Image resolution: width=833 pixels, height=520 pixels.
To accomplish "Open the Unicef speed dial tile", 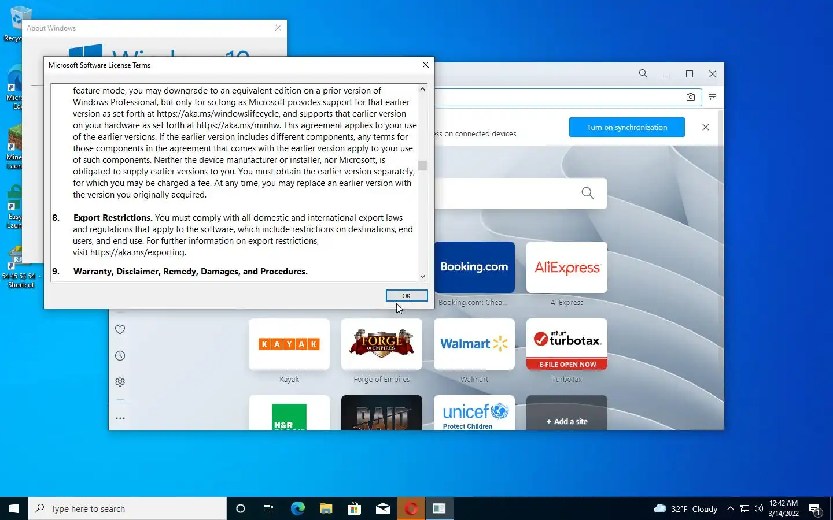I will tap(474, 413).
